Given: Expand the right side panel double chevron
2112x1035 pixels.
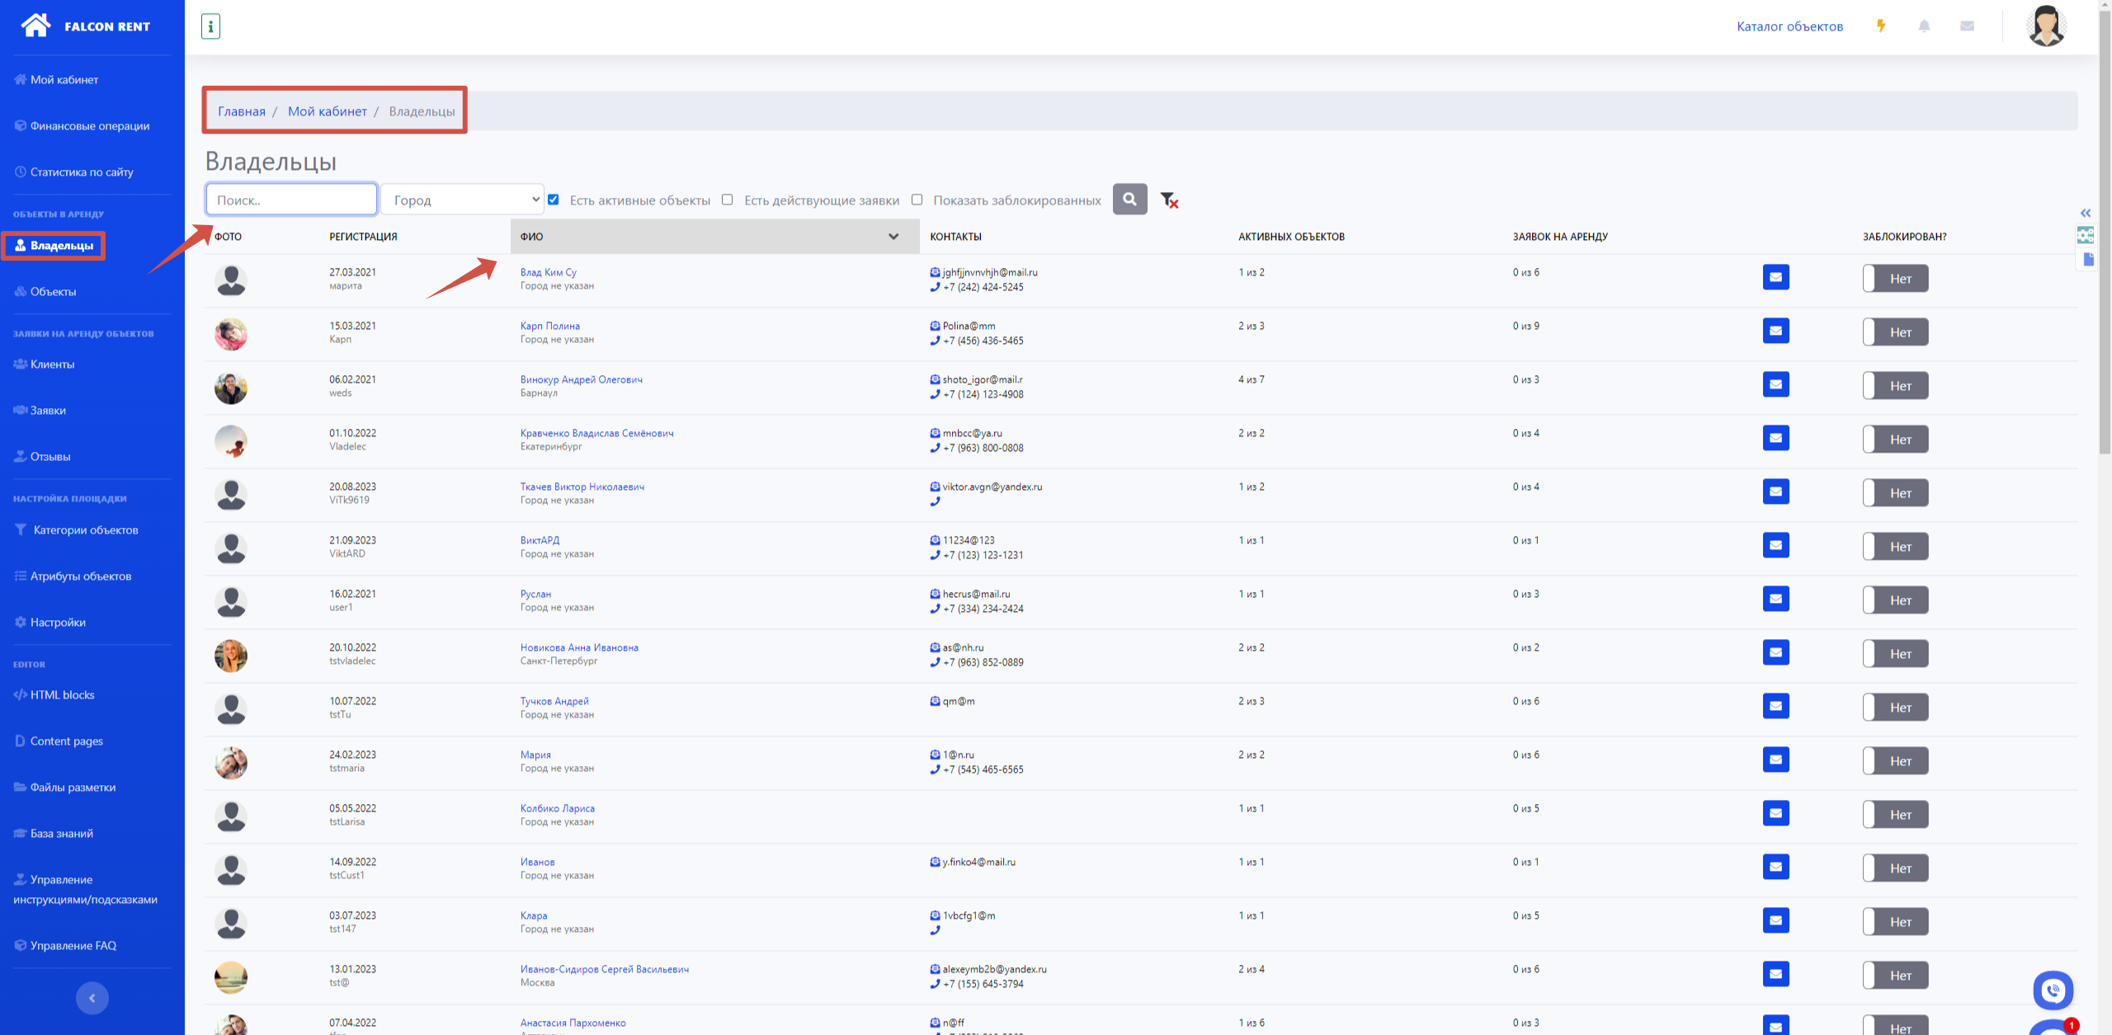Looking at the screenshot, I should 2086,213.
